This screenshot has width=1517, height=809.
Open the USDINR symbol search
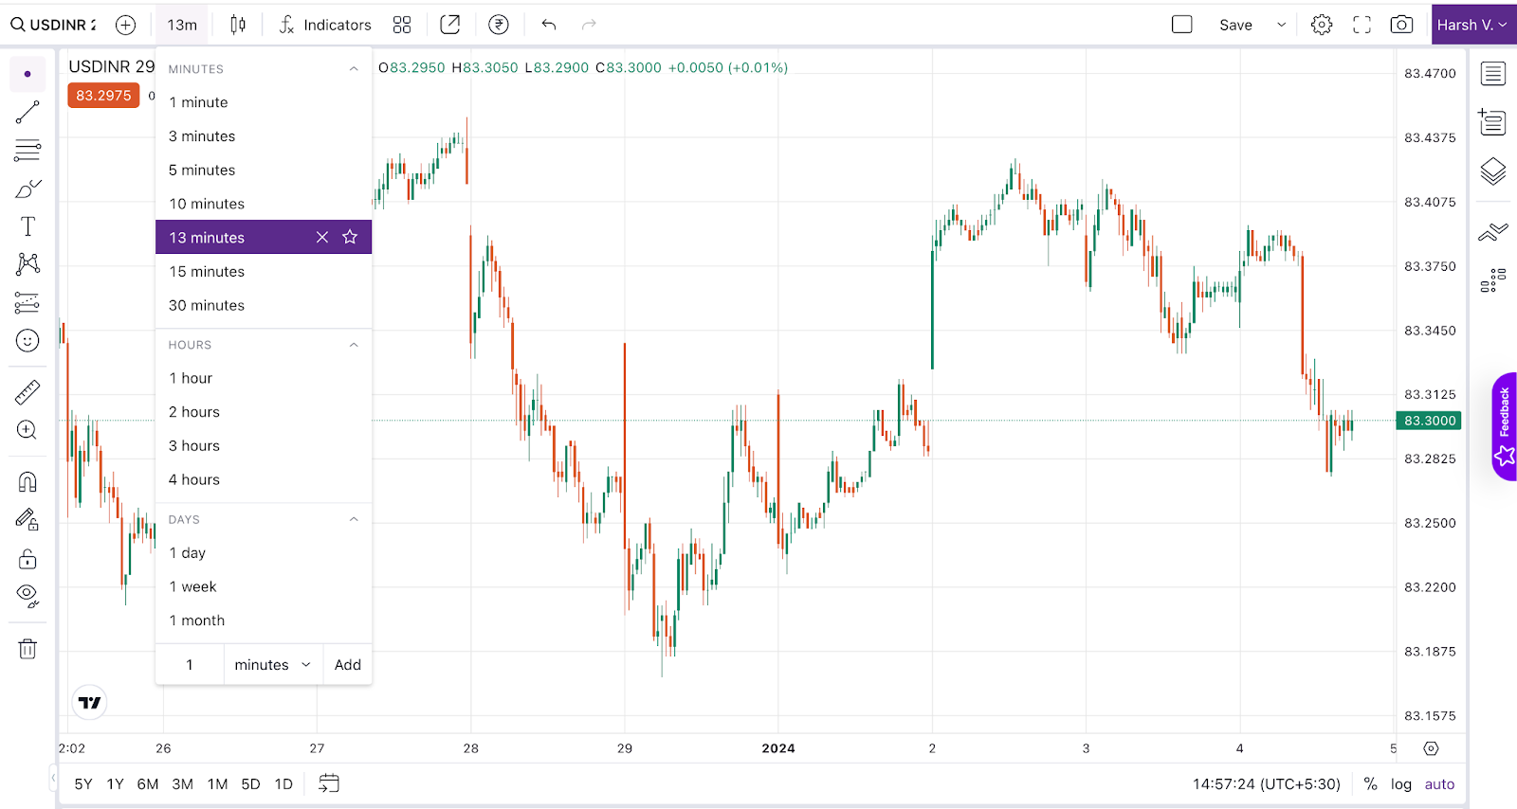coord(53,25)
